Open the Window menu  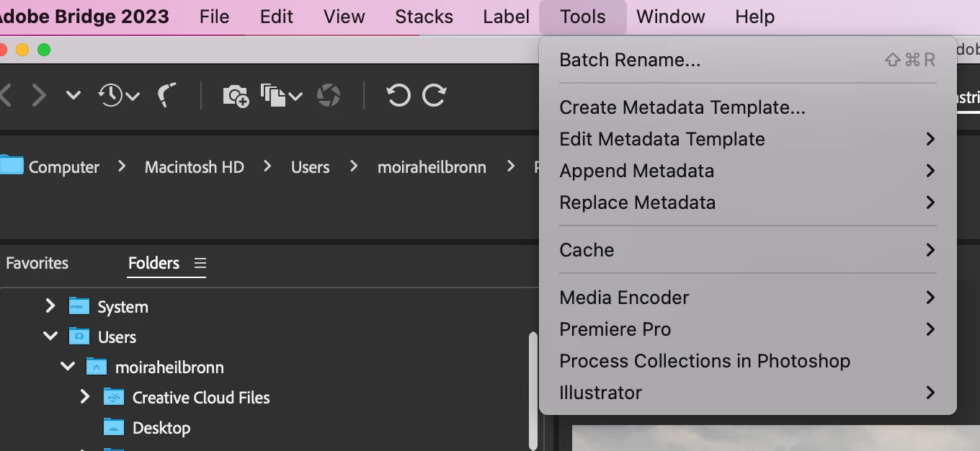click(x=670, y=17)
